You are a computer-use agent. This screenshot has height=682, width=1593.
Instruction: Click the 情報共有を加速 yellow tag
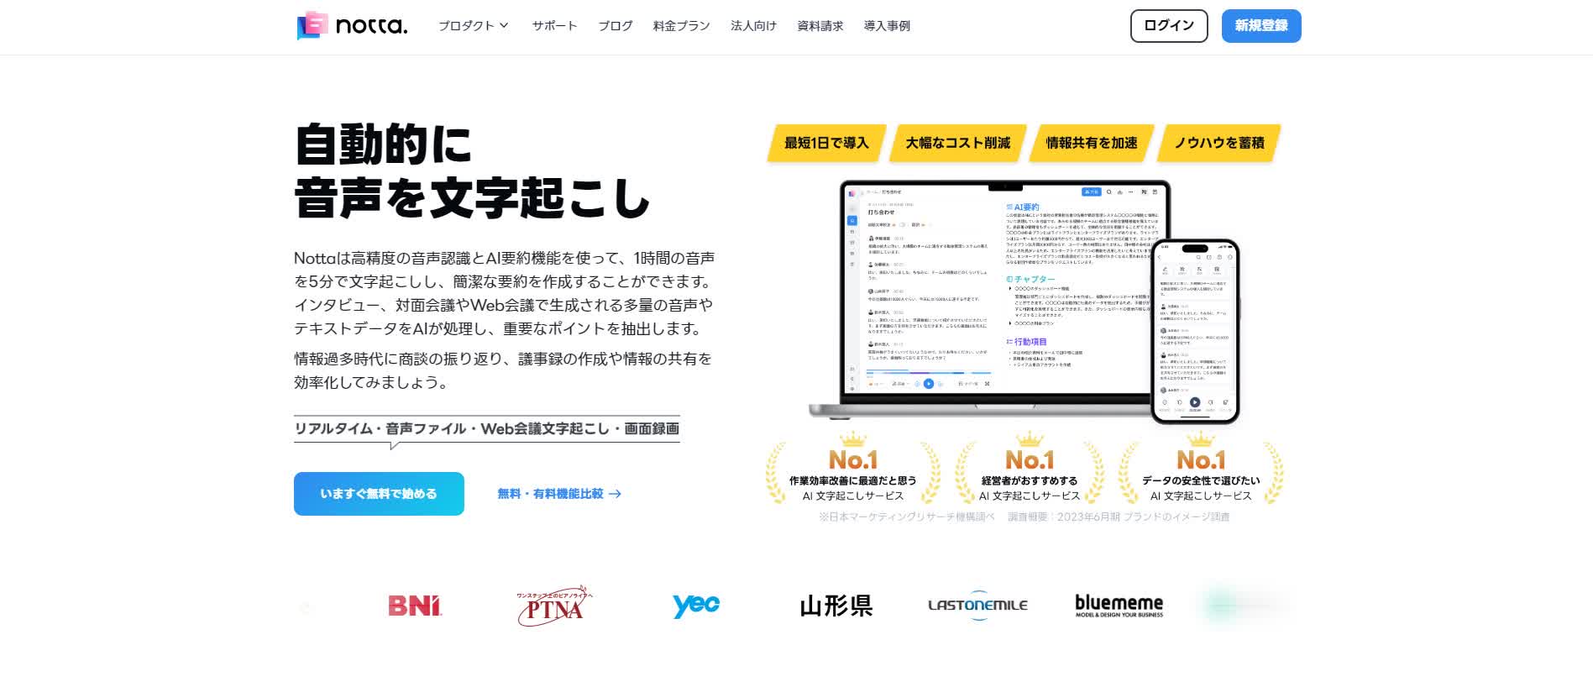[x=1092, y=143]
